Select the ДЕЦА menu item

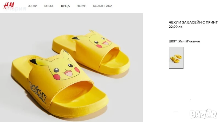point(65,6)
